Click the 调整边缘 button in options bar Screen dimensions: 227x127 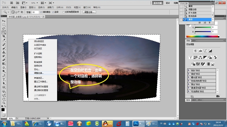(x=89, y=12)
